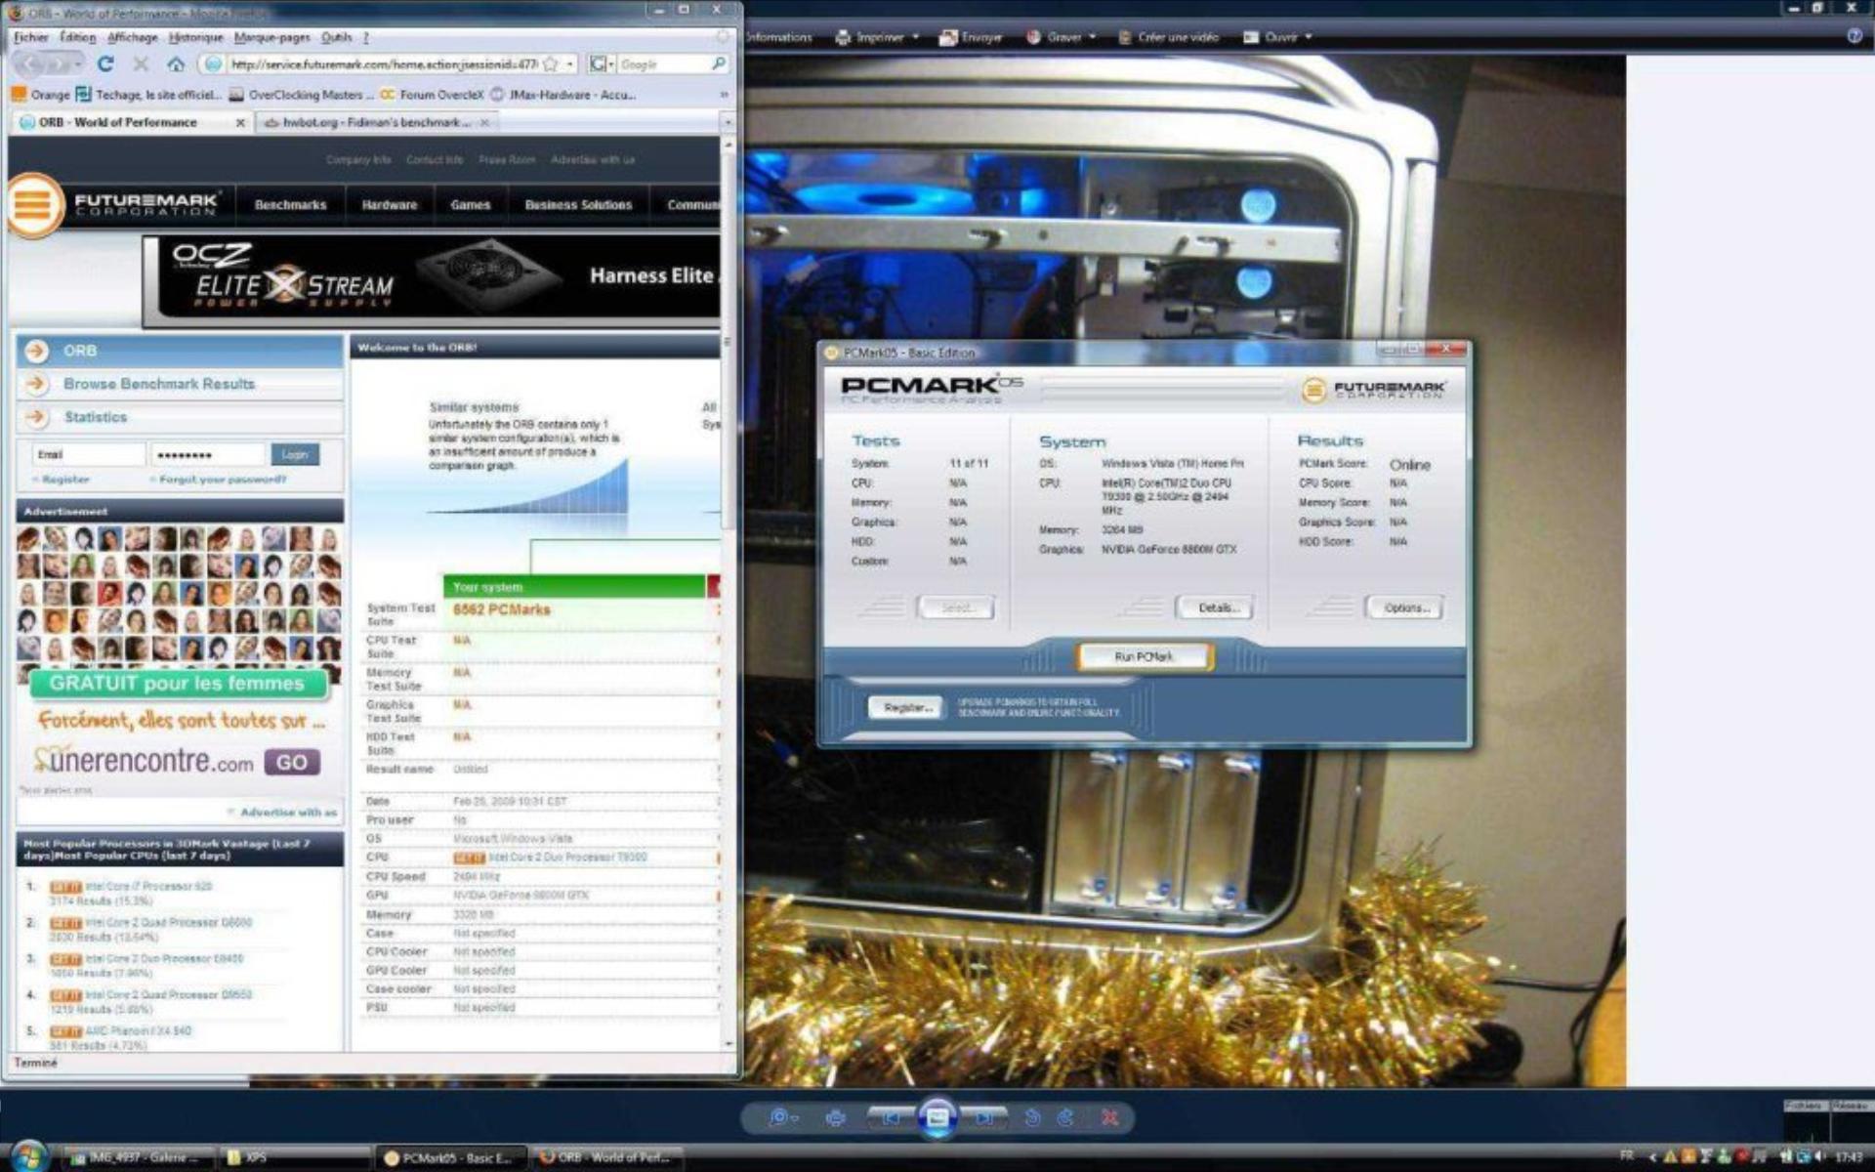Screen dimensions: 1875x1172
Task: Play slideshow in photo viewer
Action: pyautogui.click(x=937, y=1117)
